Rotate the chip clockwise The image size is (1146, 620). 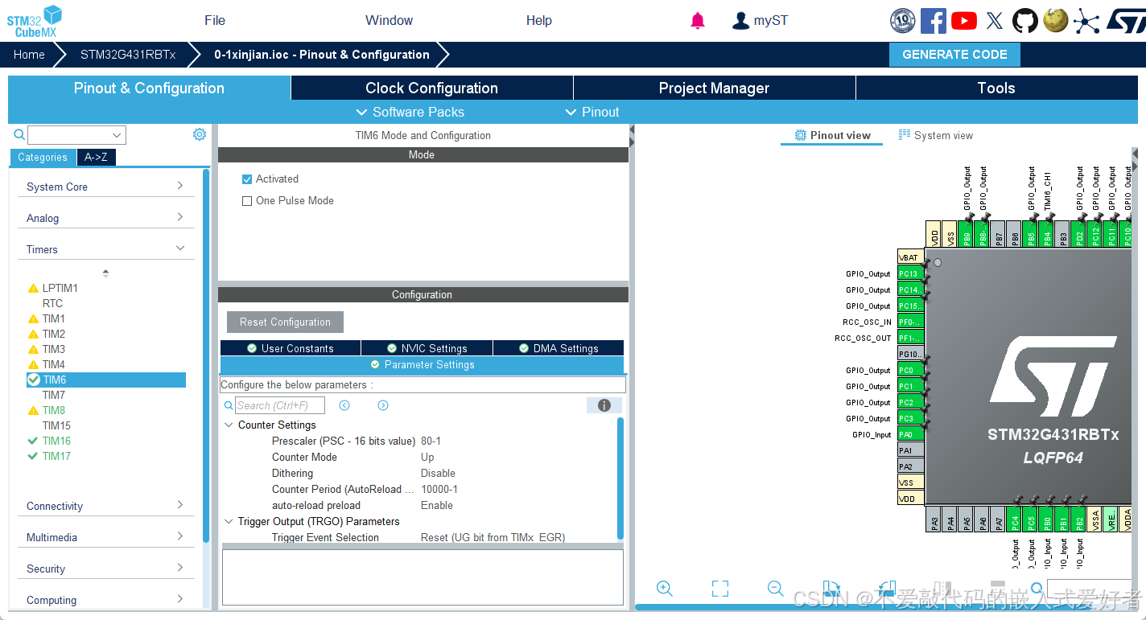click(831, 589)
